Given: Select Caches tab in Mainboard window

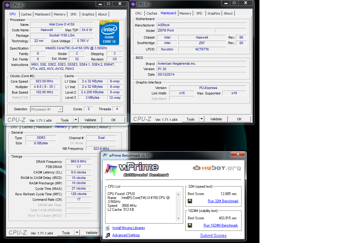Looking at the screenshot, I should click(152, 13).
